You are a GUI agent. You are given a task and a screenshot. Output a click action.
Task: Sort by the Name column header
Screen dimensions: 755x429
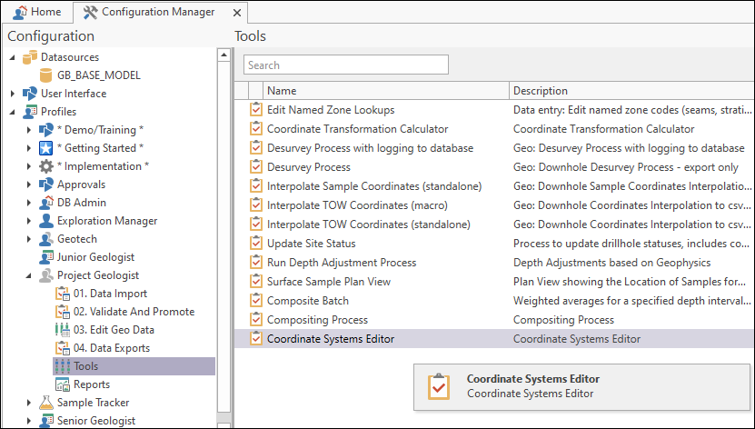click(x=386, y=91)
